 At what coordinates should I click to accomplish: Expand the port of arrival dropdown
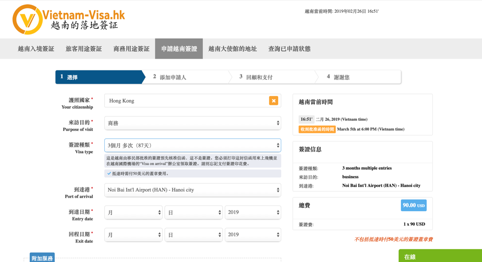[192, 190]
